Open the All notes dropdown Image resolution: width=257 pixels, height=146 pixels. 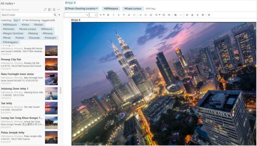[8, 3]
